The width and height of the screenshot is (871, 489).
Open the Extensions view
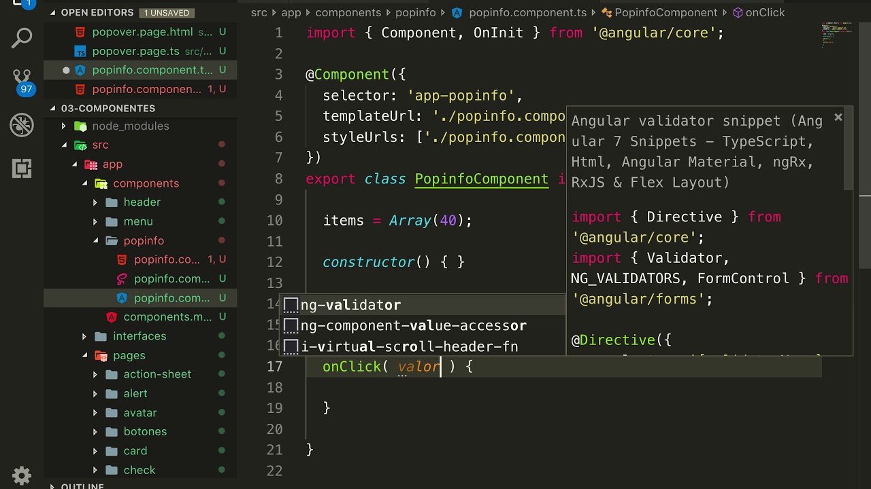(22, 168)
